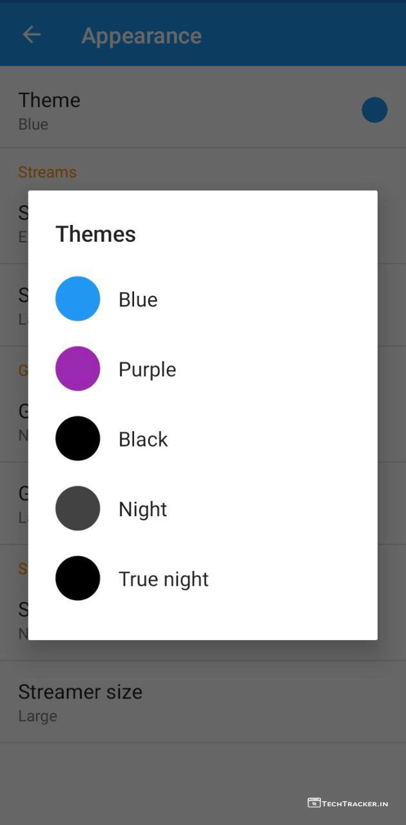Tap the "Large" value under Streamer size
The width and height of the screenshot is (406, 825).
37,716
